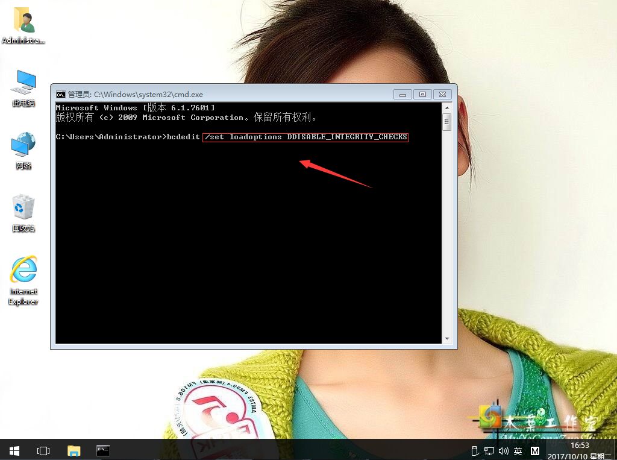
Task: Open the 网络 desktop icon
Action: pos(23,151)
